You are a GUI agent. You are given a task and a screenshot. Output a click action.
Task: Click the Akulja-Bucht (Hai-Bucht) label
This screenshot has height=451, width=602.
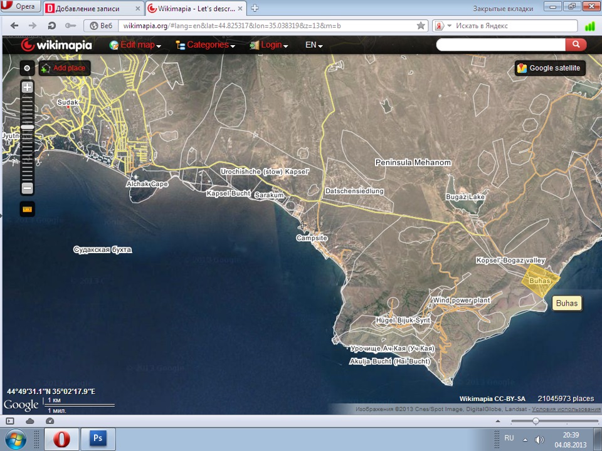(x=389, y=361)
